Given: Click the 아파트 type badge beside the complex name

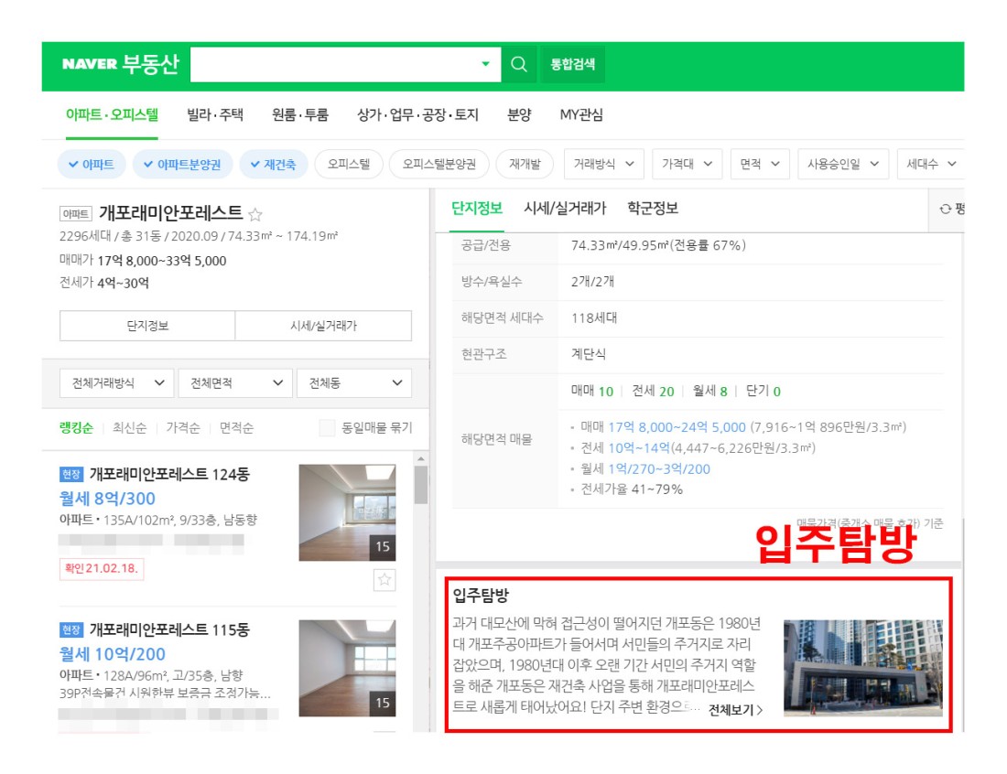Looking at the screenshot, I should pyautogui.click(x=76, y=214).
